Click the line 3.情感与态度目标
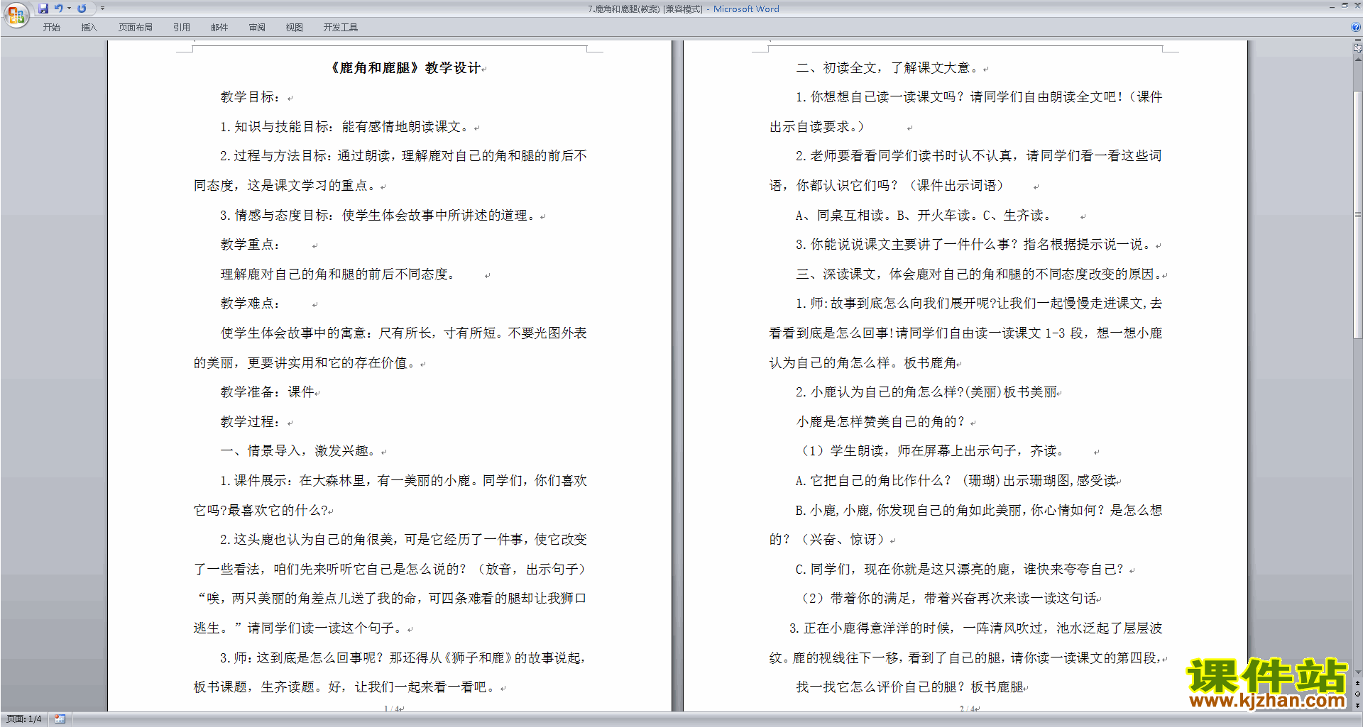 tap(378, 216)
